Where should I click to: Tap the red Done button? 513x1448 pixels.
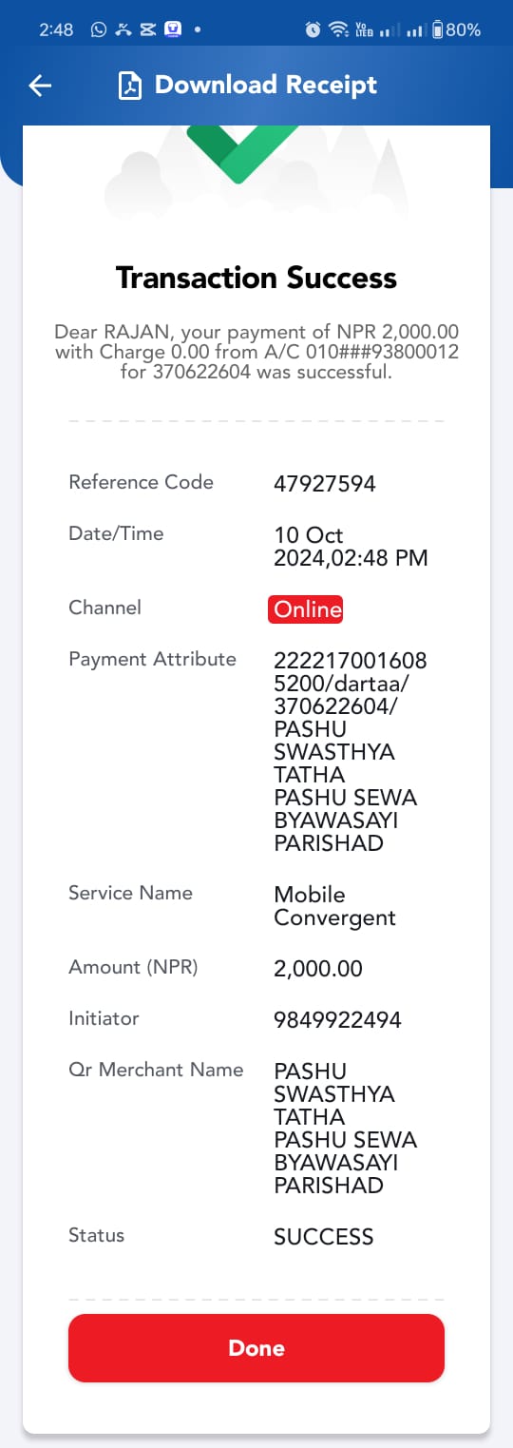pyautogui.click(x=256, y=1347)
